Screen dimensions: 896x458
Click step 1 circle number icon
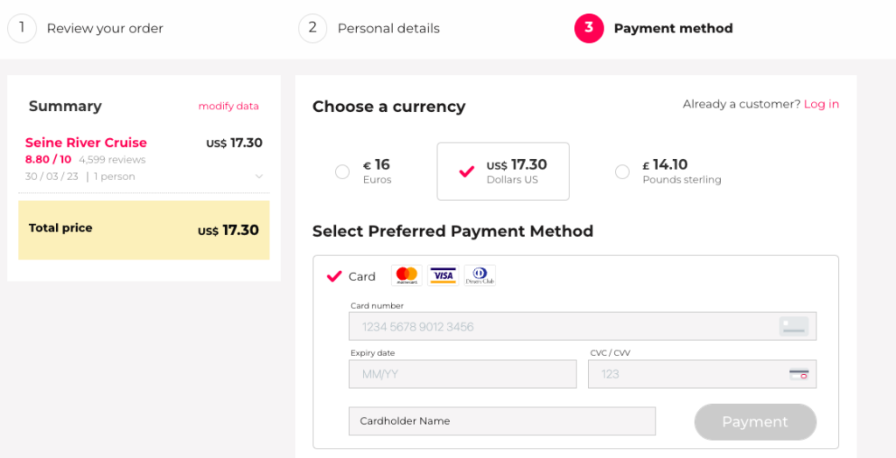tap(22, 28)
